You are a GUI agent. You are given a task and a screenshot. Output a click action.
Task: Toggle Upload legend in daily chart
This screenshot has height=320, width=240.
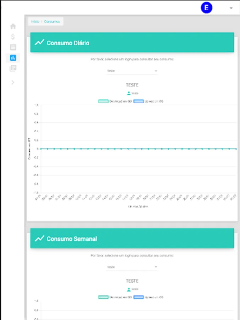149,101
